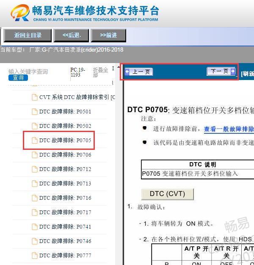Viewport: 254px width, 265px height.
Task: Click document icon beside P0713
Action: click(35, 184)
